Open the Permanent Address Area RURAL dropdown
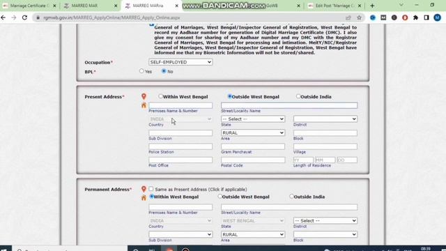 point(253,234)
